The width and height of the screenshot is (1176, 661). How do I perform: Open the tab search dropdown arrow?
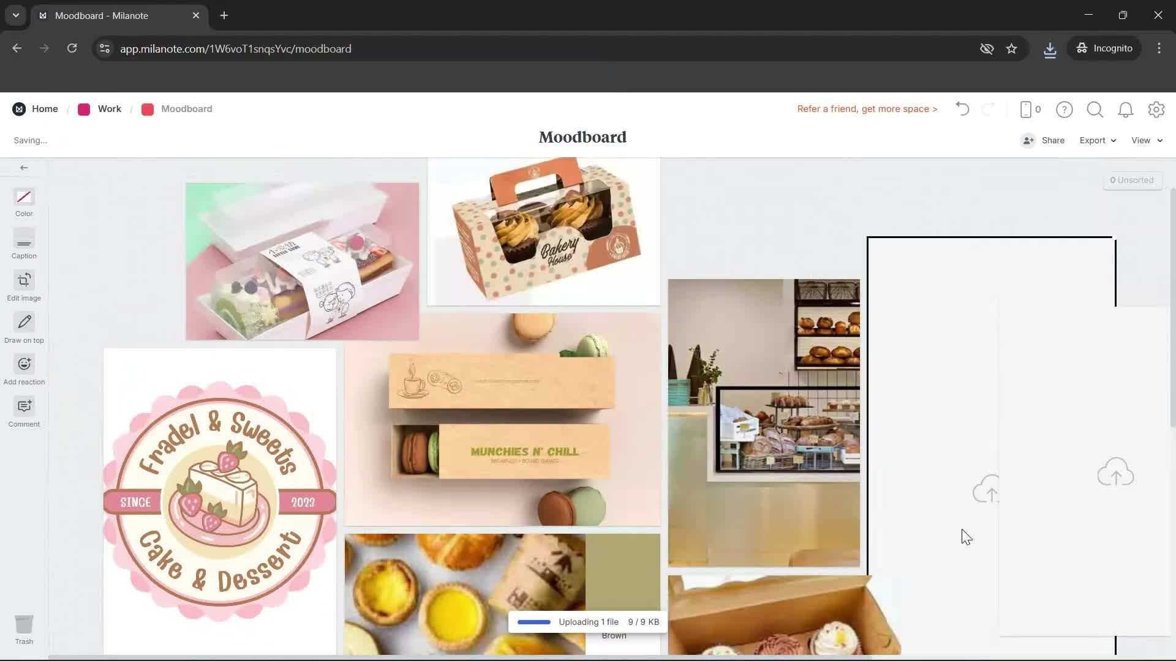[x=16, y=15]
